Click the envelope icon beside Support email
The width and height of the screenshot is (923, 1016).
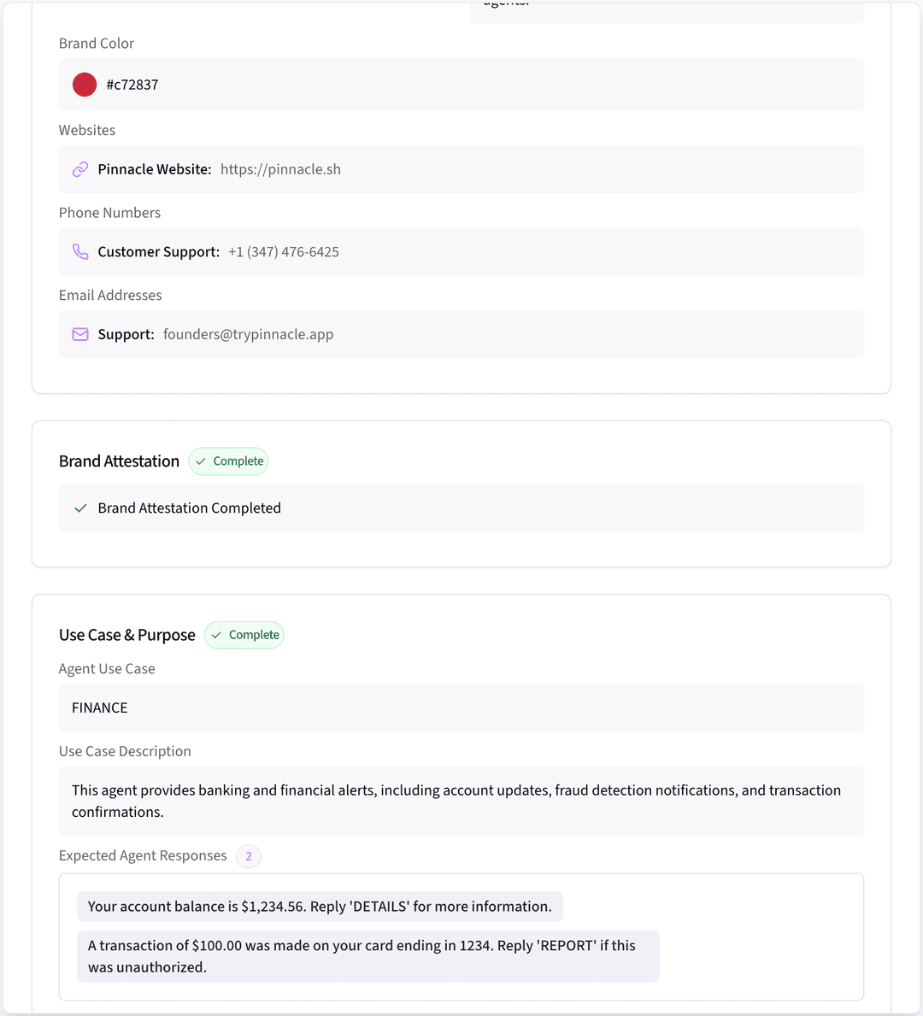80,334
